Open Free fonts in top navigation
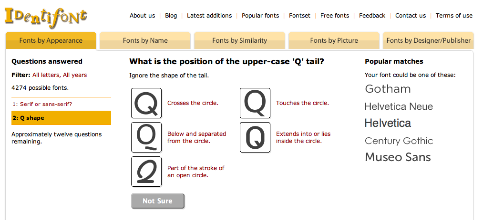The width and height of the screenshot is (483, 220). 335,16
